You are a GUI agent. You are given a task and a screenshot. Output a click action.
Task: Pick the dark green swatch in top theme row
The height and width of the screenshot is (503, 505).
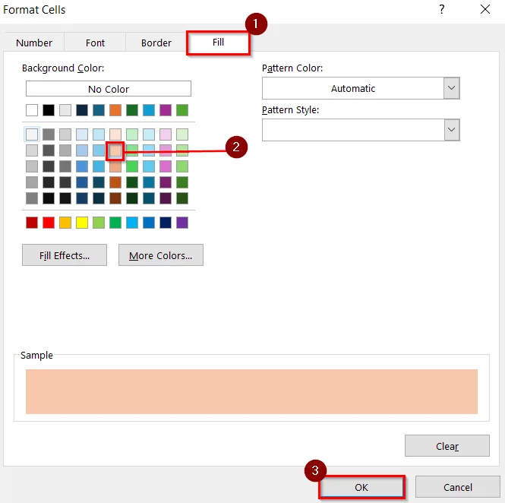point(132,110)
